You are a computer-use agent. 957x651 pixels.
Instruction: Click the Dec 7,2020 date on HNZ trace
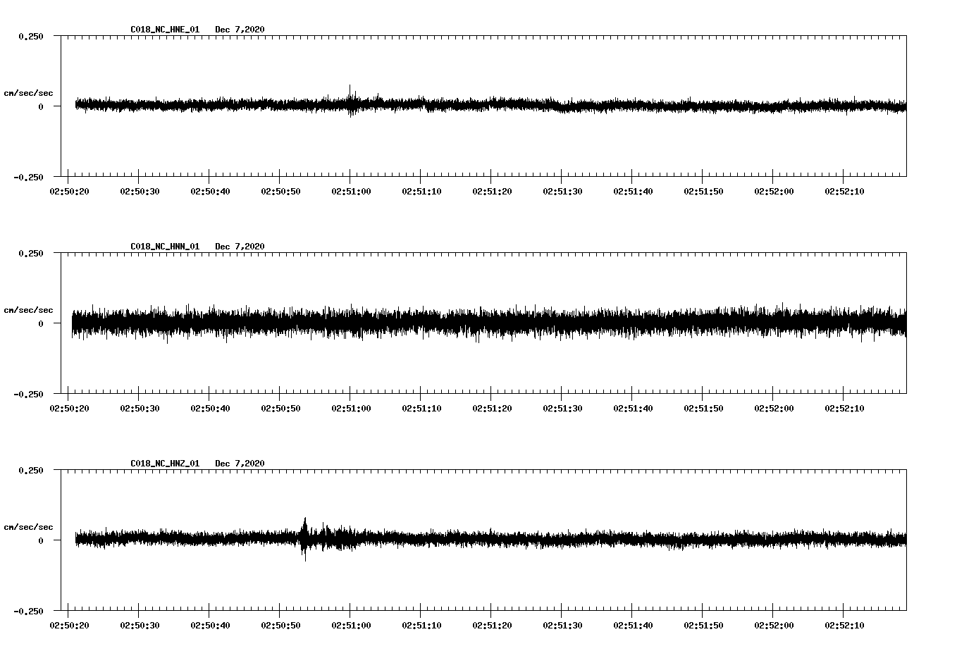[x=240, y=463]
